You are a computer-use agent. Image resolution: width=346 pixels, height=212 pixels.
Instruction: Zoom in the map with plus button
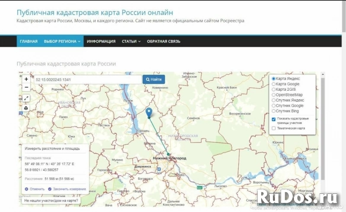coord(26,79)
